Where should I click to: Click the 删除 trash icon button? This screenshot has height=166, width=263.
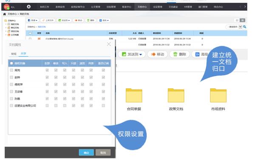click(180, 54)
